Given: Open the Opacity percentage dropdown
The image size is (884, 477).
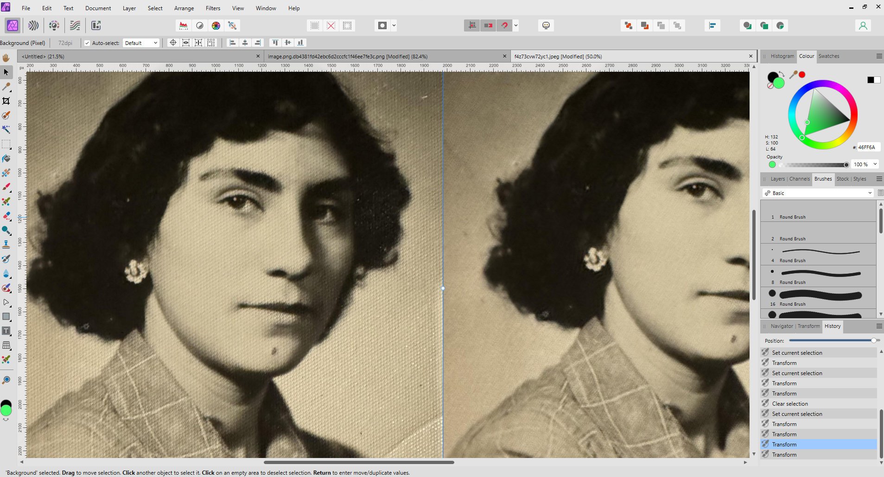Looking at the screenshot, I should point(873,164).
